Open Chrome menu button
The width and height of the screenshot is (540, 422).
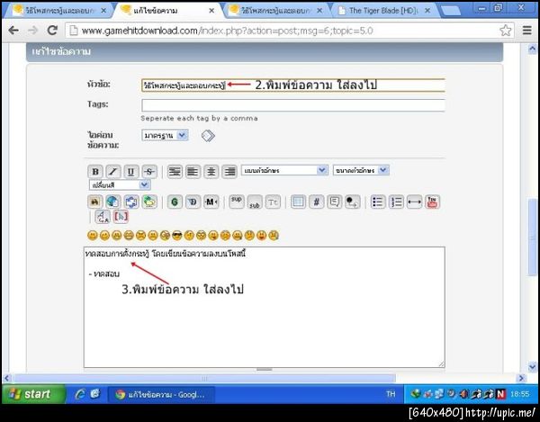526,31
